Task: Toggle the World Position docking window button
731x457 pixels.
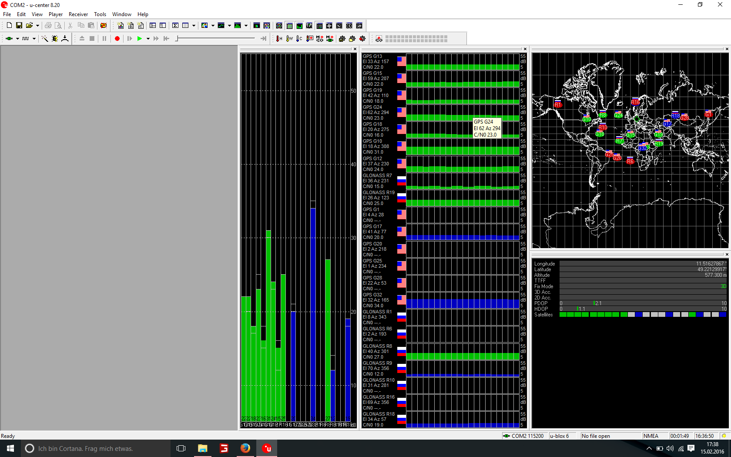Action: (309, 26)
